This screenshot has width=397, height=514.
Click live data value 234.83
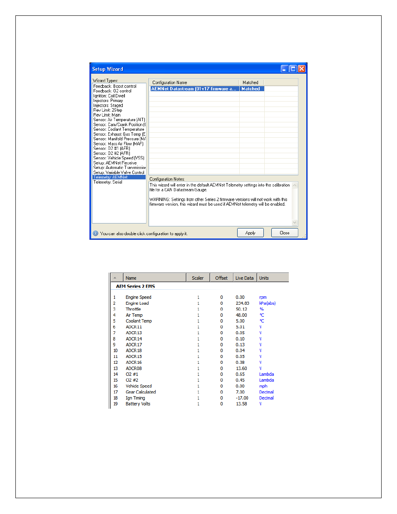point(242,303)
